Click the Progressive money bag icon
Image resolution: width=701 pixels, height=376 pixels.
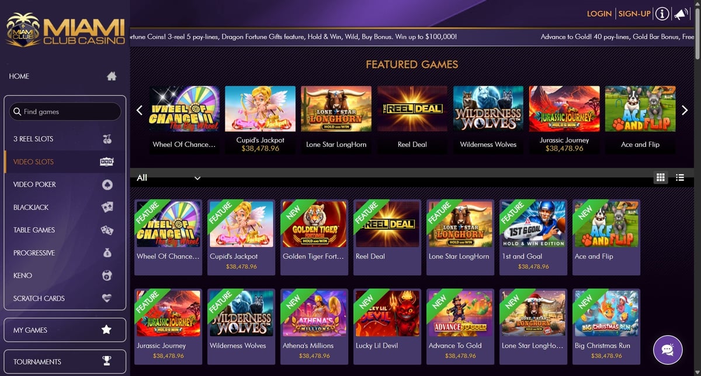107,253
